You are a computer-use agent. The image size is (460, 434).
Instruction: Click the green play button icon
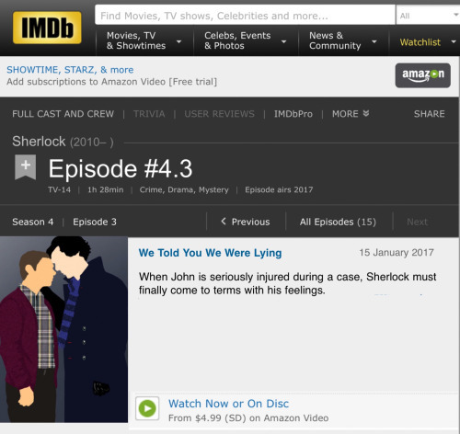point(147,408)
